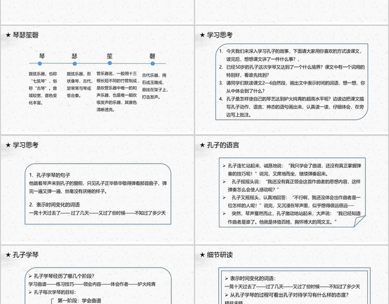Click the bullet beginning 突然，琴声戛然而止
This screenshot has height=304, width=389.
(292, 218)
